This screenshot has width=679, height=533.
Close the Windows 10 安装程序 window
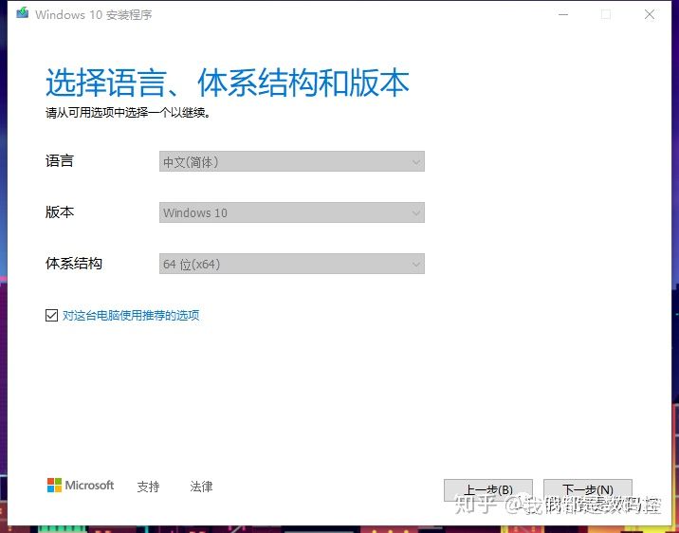(x=650, y=14)
